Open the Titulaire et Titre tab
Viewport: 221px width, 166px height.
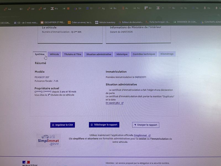click(73, 54)
